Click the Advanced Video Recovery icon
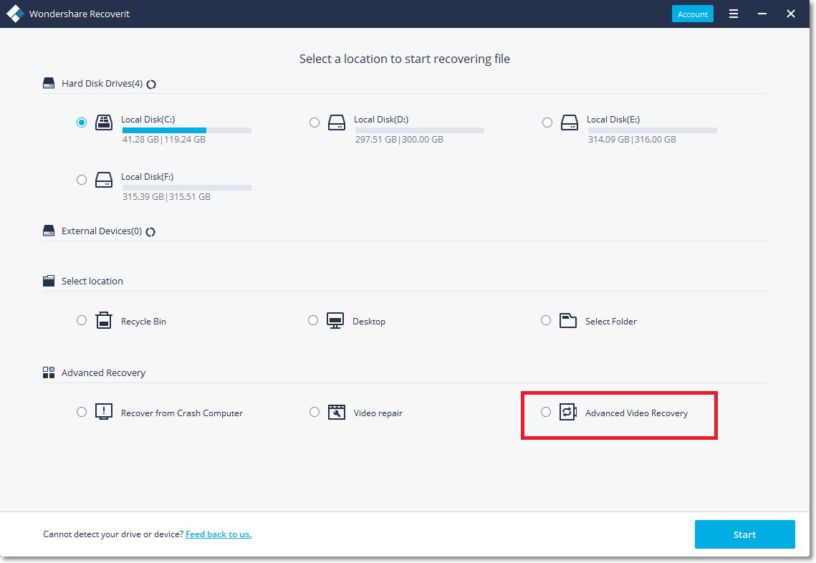 pyautogui.click(x=568, y=412)
